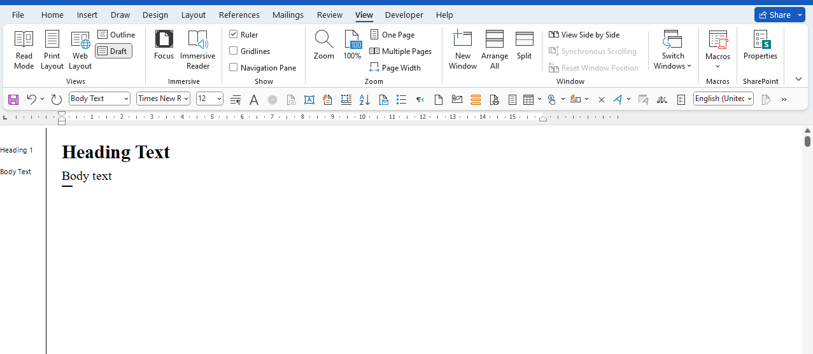Click the Body Text style label in style area

coord(16,172)
